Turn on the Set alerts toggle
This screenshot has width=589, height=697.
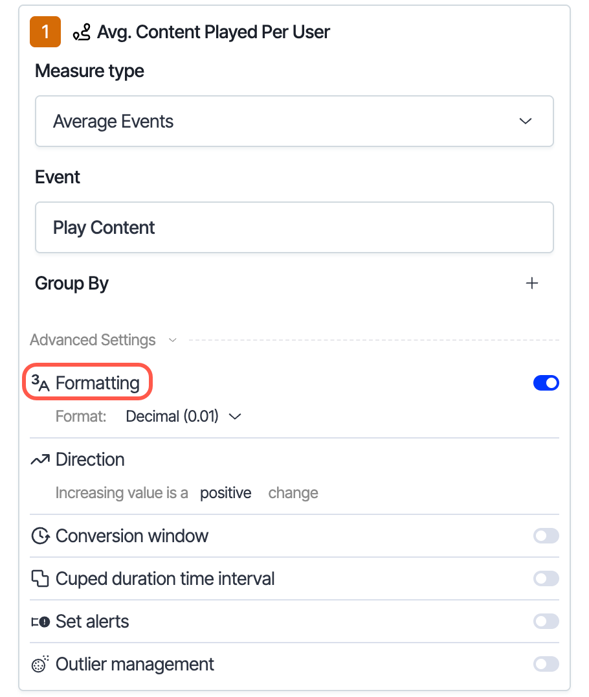tap(546, 621)
